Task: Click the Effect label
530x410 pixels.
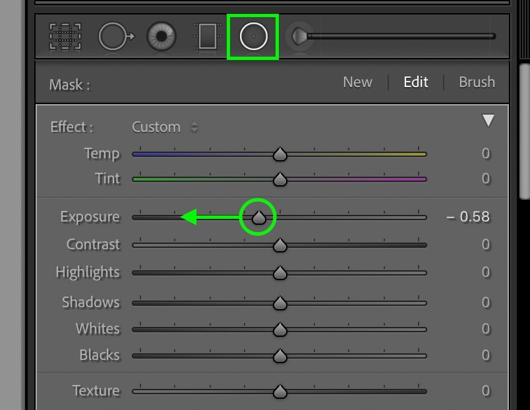Action: [71, 127]
